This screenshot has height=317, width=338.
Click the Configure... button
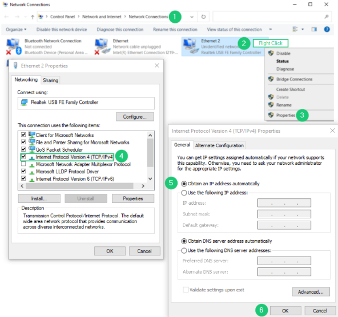coord(135,117)
